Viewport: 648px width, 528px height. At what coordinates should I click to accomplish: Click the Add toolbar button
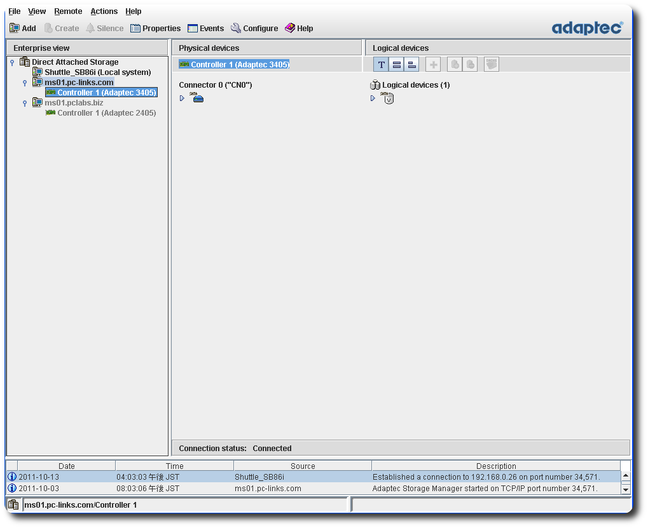point(23,28)
